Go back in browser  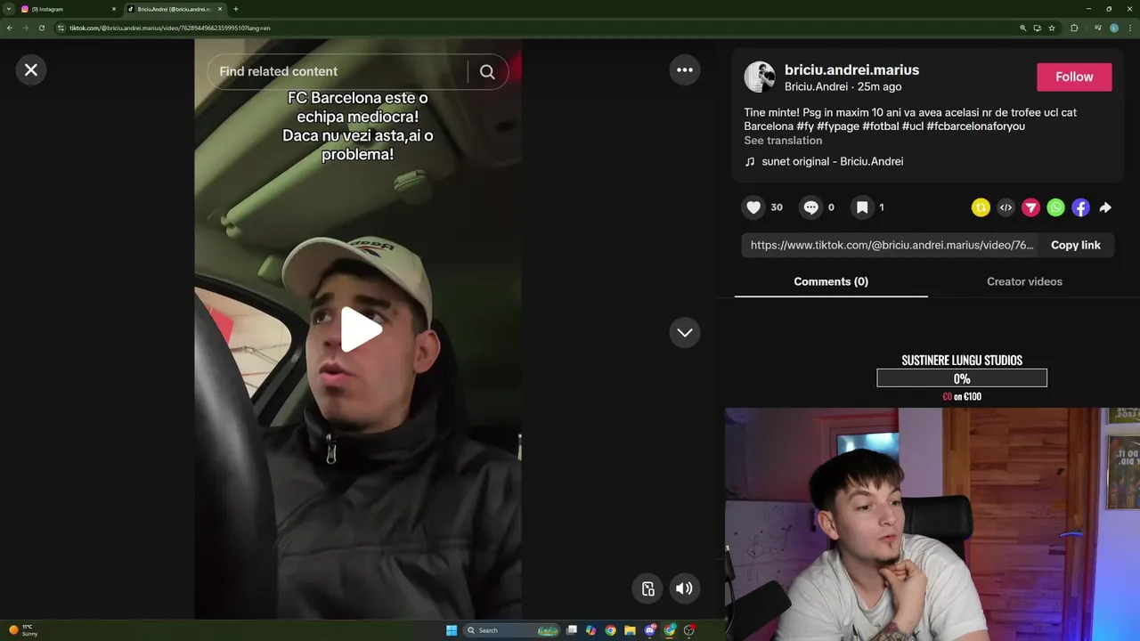(x=10, y=28)
